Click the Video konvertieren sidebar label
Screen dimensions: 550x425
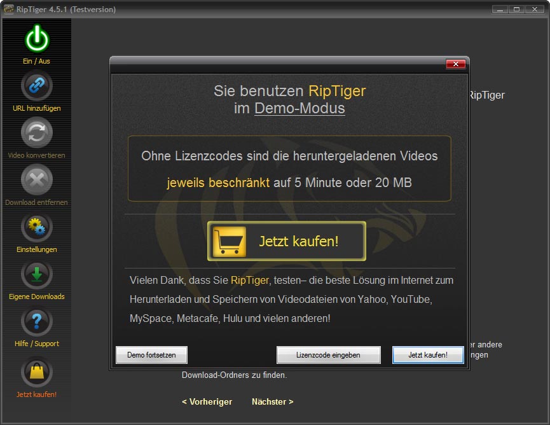click(x=36, y=155)
